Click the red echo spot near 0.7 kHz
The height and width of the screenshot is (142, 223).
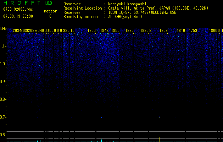160,117
